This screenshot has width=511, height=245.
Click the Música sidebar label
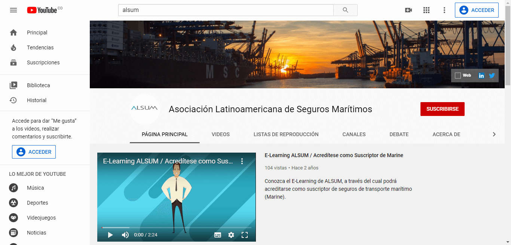(x=36, y=188)
